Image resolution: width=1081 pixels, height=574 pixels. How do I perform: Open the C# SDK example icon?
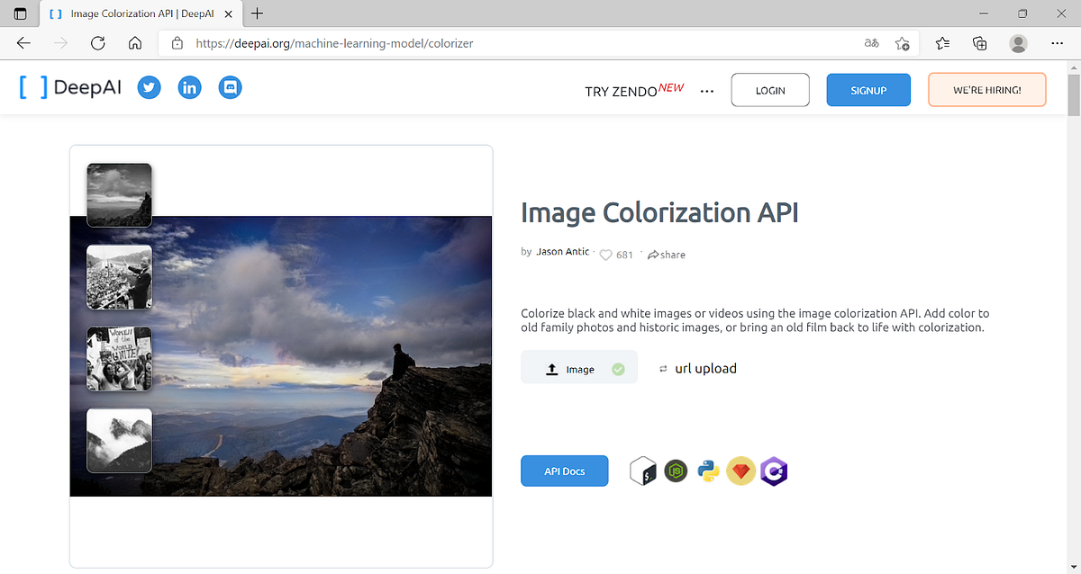pyautogui.click(x=774, y=471)
